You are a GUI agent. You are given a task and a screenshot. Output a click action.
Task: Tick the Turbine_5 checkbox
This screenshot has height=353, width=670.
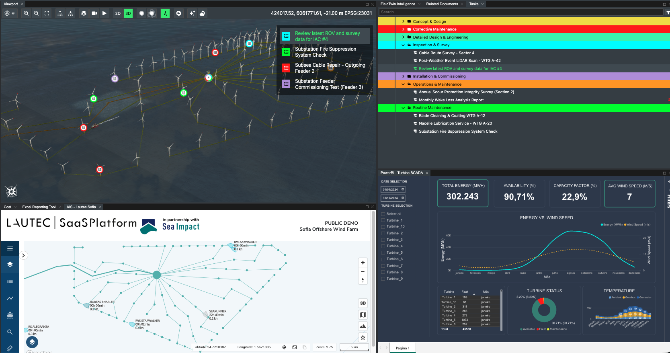point(383,252)
